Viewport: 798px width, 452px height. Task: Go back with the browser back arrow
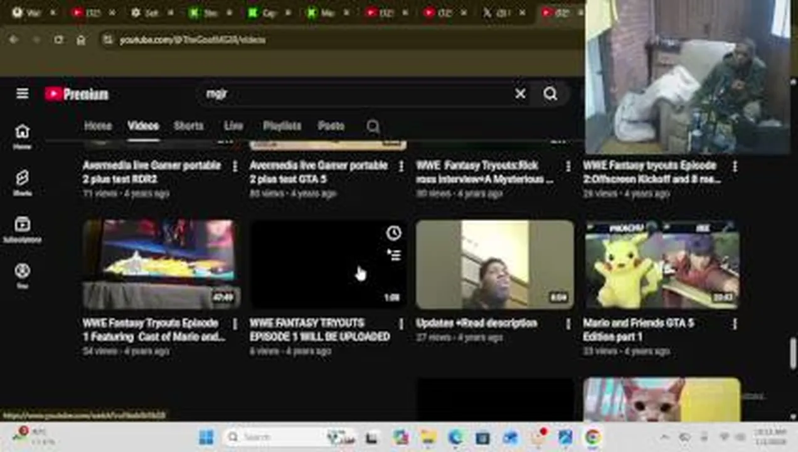(x=14, y=40)
